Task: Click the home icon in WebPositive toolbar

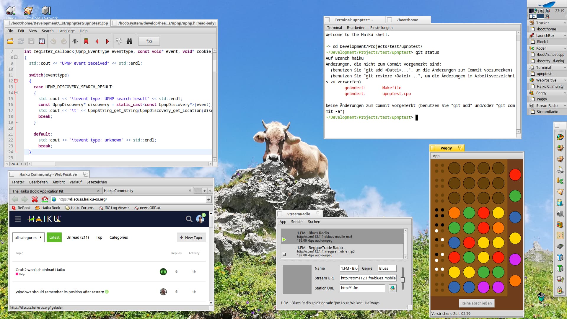Action: (x=45, y=199)
